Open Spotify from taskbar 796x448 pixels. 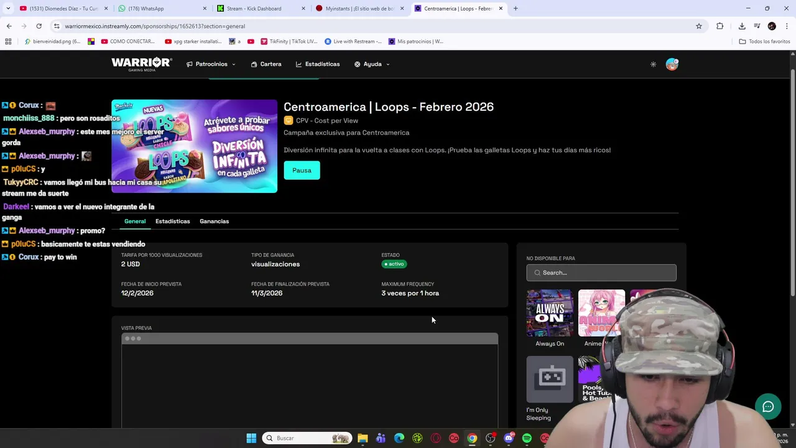point(527,438)
